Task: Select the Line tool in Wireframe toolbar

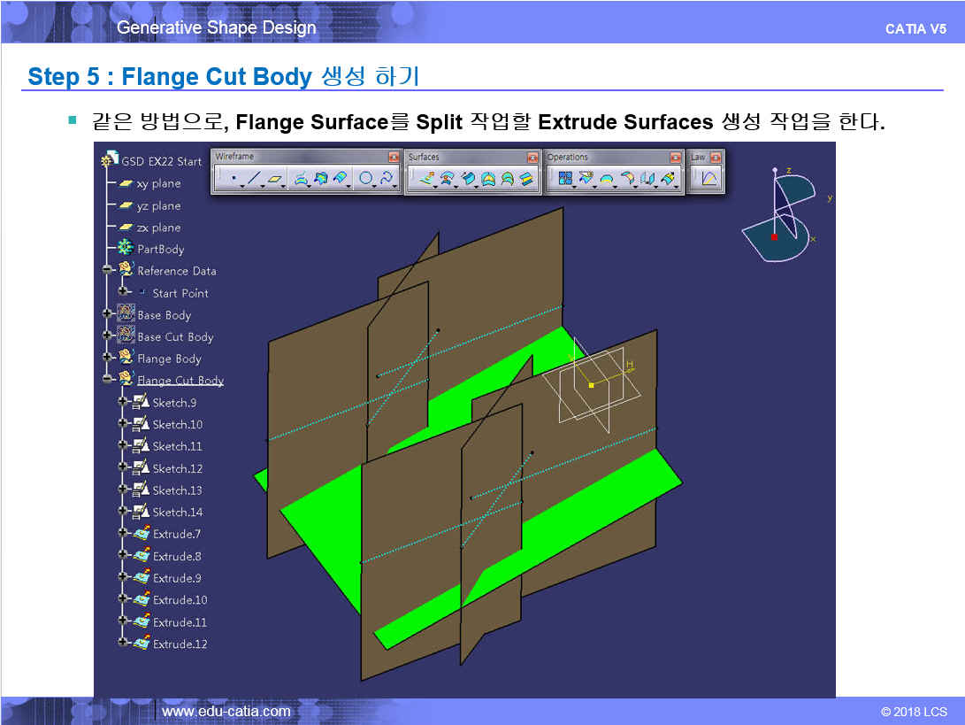Action: [254, 179]
